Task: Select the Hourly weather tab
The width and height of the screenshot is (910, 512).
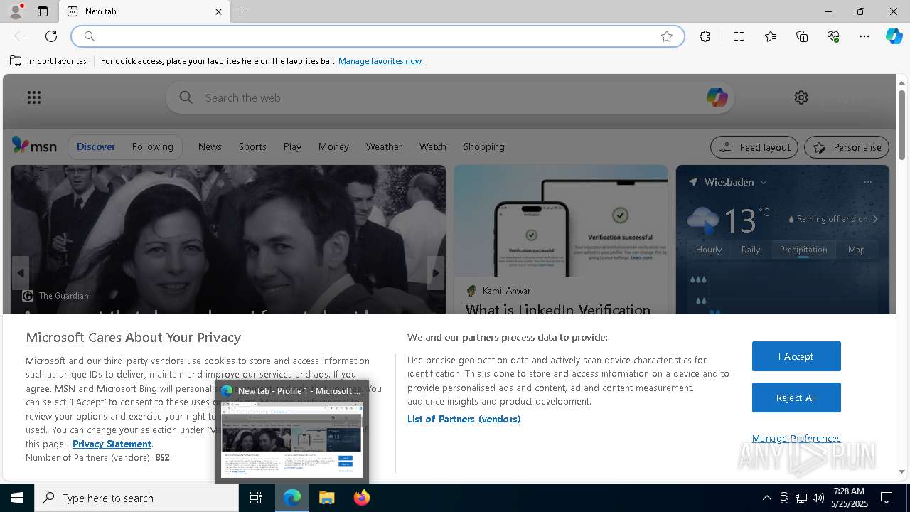Action: (x=709, y=249)
